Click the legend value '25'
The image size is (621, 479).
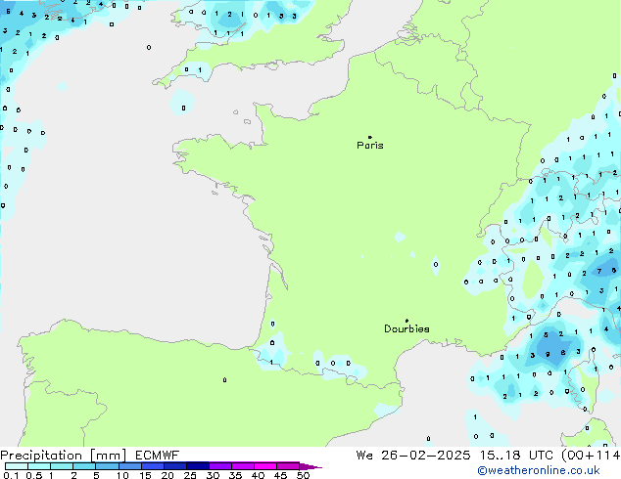tap(190, 475)
